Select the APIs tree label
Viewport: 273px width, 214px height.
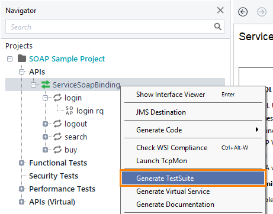click(37, 72)
